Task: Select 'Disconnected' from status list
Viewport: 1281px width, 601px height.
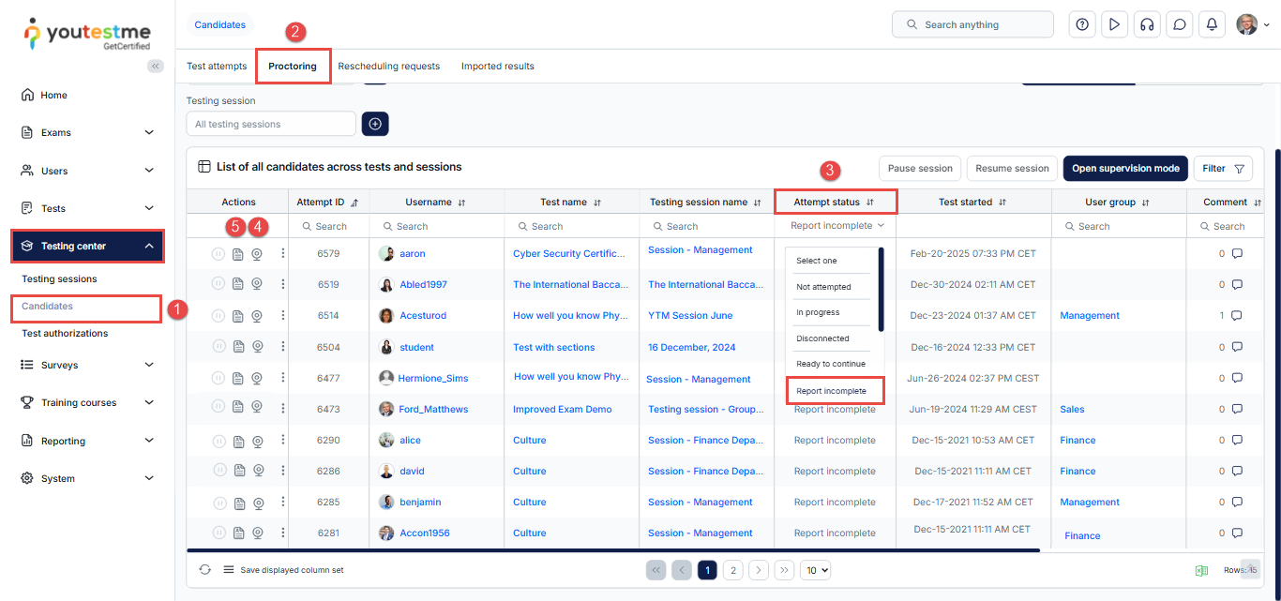Action: [x=822, y=338]
